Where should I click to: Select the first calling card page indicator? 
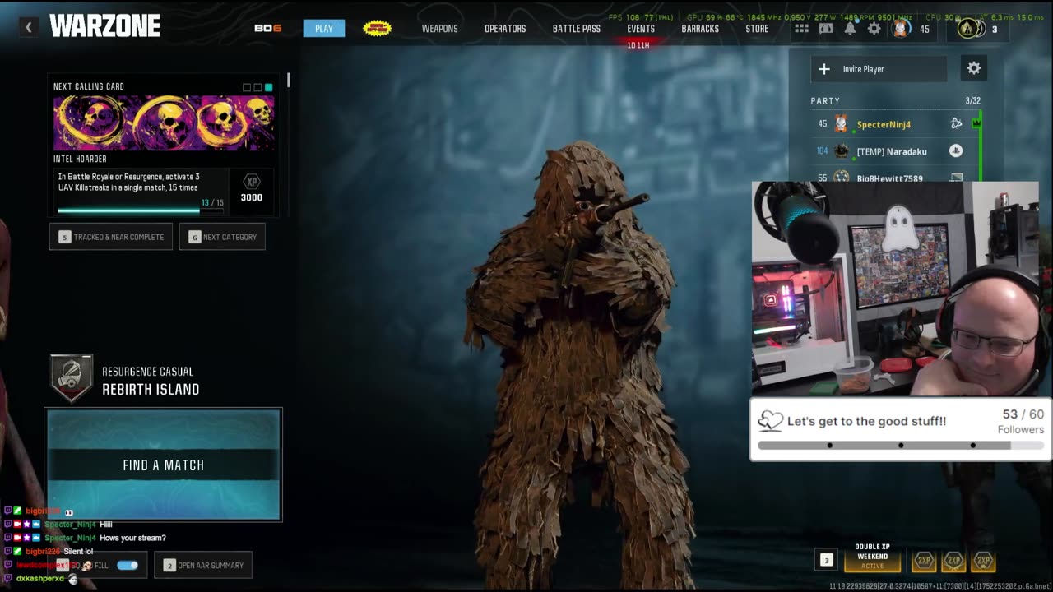tap(246, 87)
